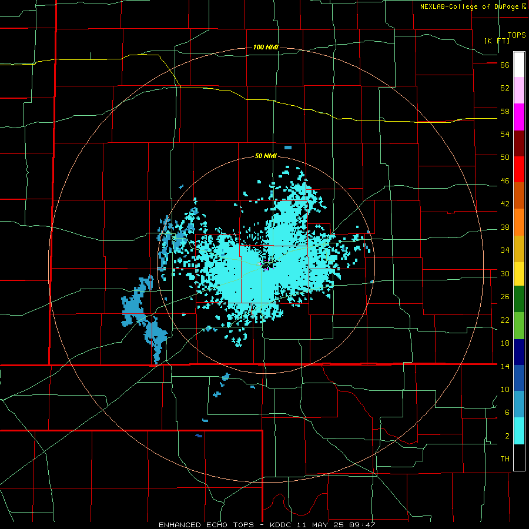Click the legend value 10
Screen dimensions: 529x529
point(505,390)
